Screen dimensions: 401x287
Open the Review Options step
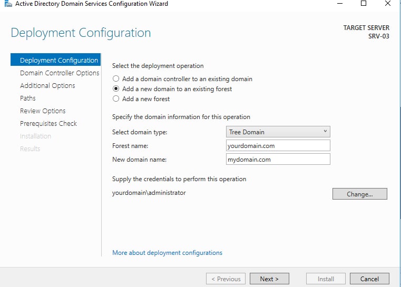(x=43, y=111)
